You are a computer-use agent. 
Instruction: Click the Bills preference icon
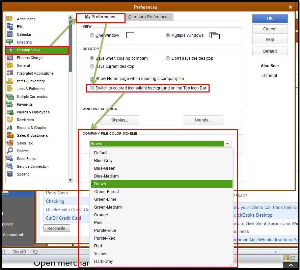click(10, 26)
